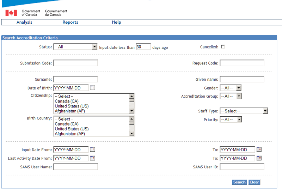Click the Government of Canada flag logo
This screenshot has width=282, height=192.
tap(11, 13)
